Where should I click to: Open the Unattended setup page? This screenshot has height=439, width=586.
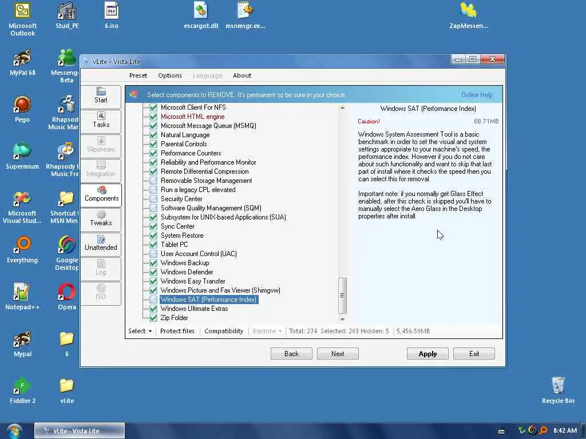(101, 244)
